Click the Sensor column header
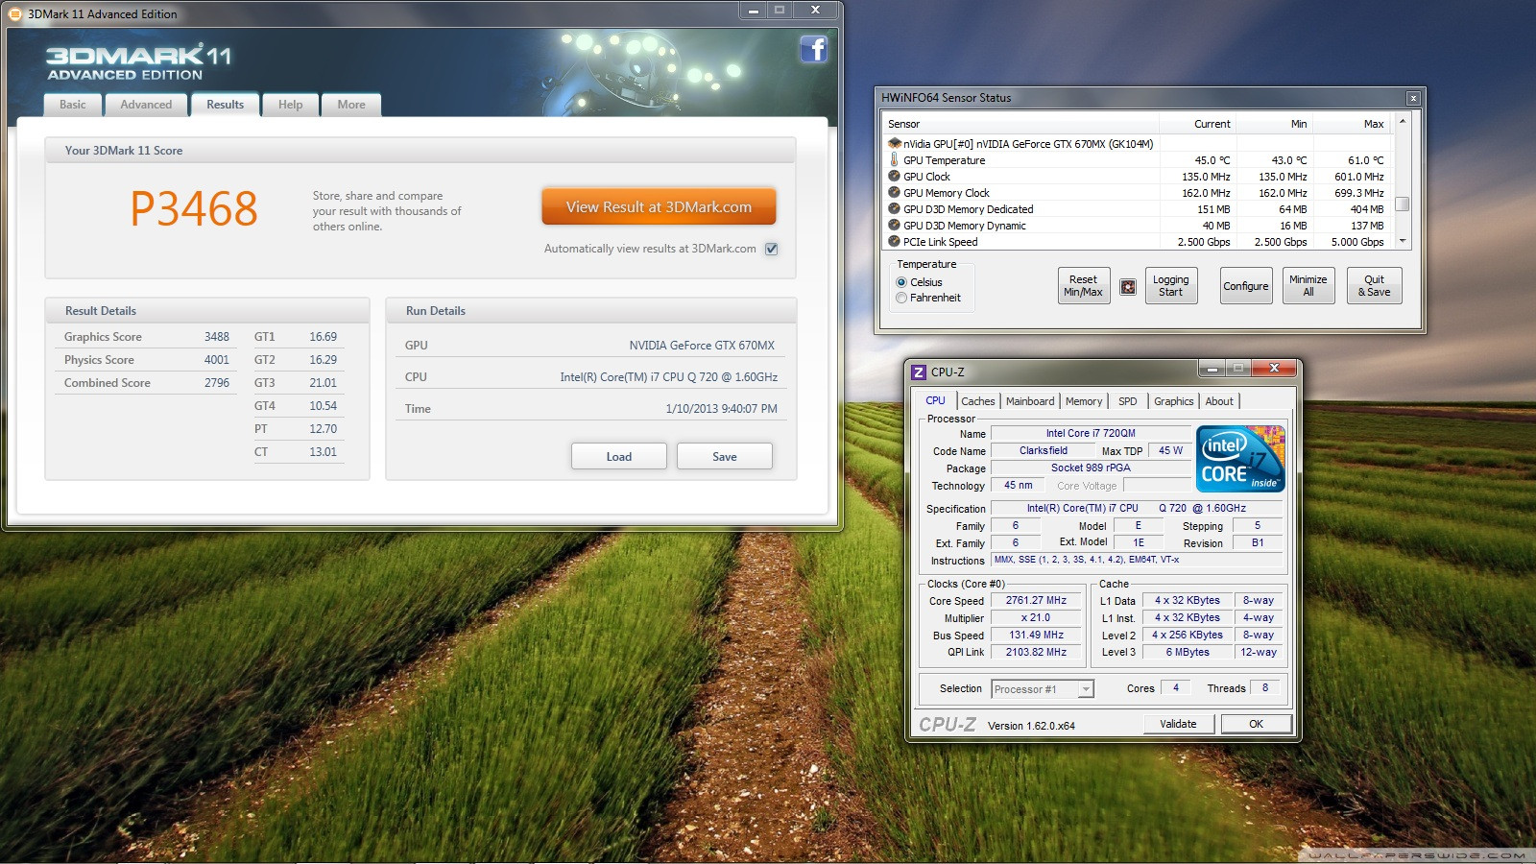Screen dimensions: 1536x864 1020,124
